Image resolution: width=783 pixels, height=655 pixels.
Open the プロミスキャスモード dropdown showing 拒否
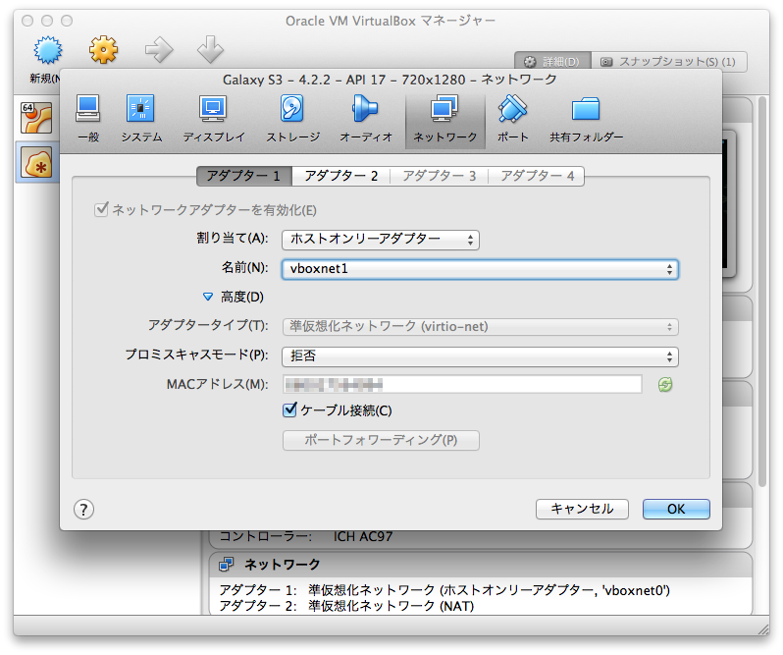(x=480, y=356)
